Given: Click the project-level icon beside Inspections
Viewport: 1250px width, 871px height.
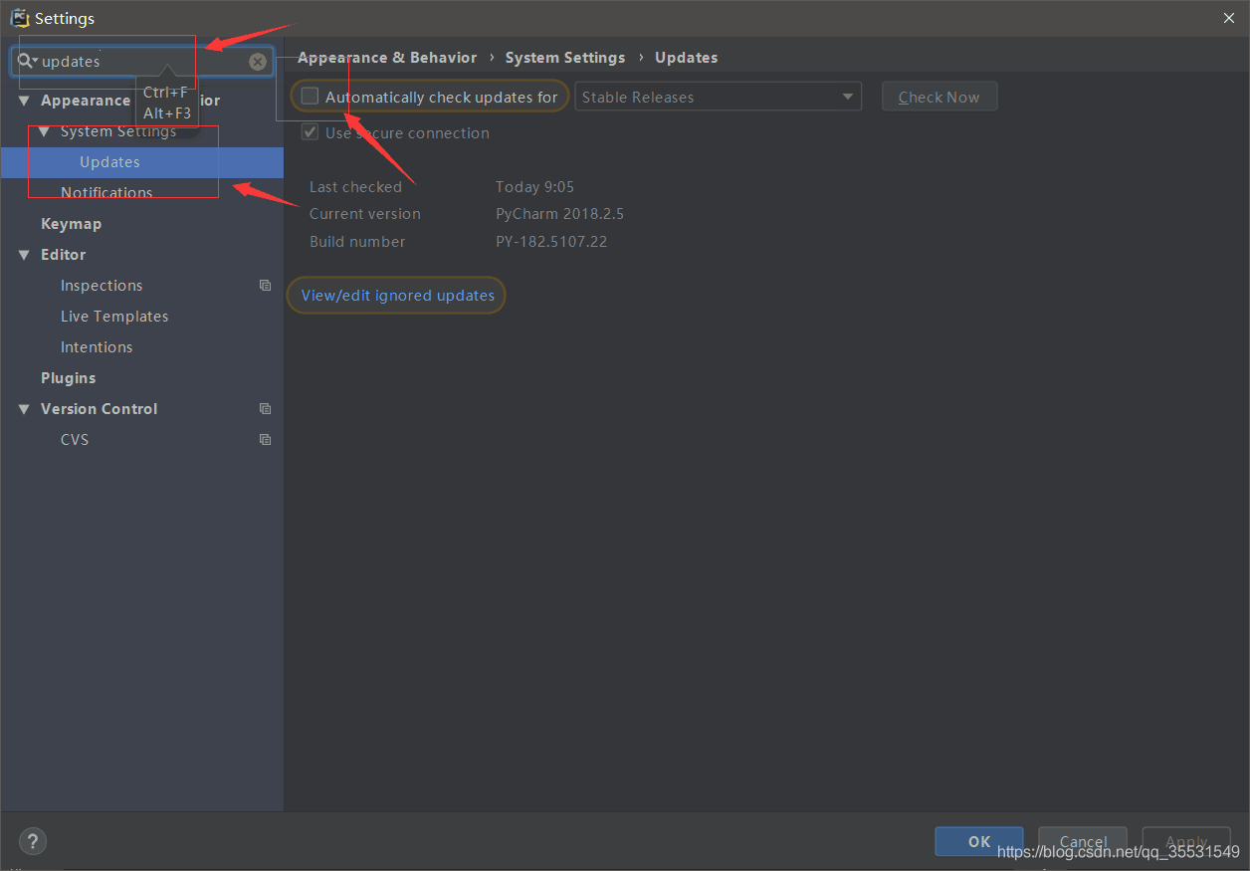Looking at the screenshot, I should click(x=265, y=286).
